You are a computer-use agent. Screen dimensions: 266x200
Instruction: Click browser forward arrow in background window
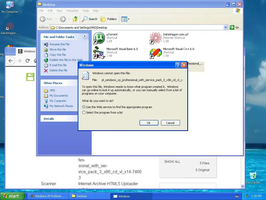(x=19, y=60)
